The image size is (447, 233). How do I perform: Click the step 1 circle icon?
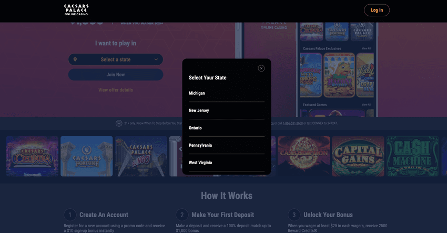pyautogui.click(x=70, y=215)
